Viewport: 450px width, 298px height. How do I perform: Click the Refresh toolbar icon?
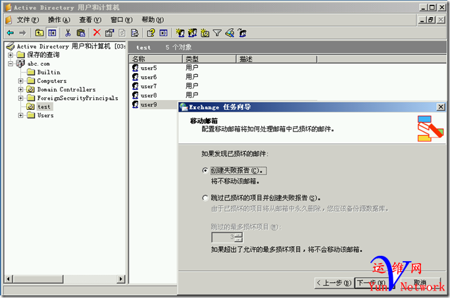pyautogui.click(x=122, y=33)
